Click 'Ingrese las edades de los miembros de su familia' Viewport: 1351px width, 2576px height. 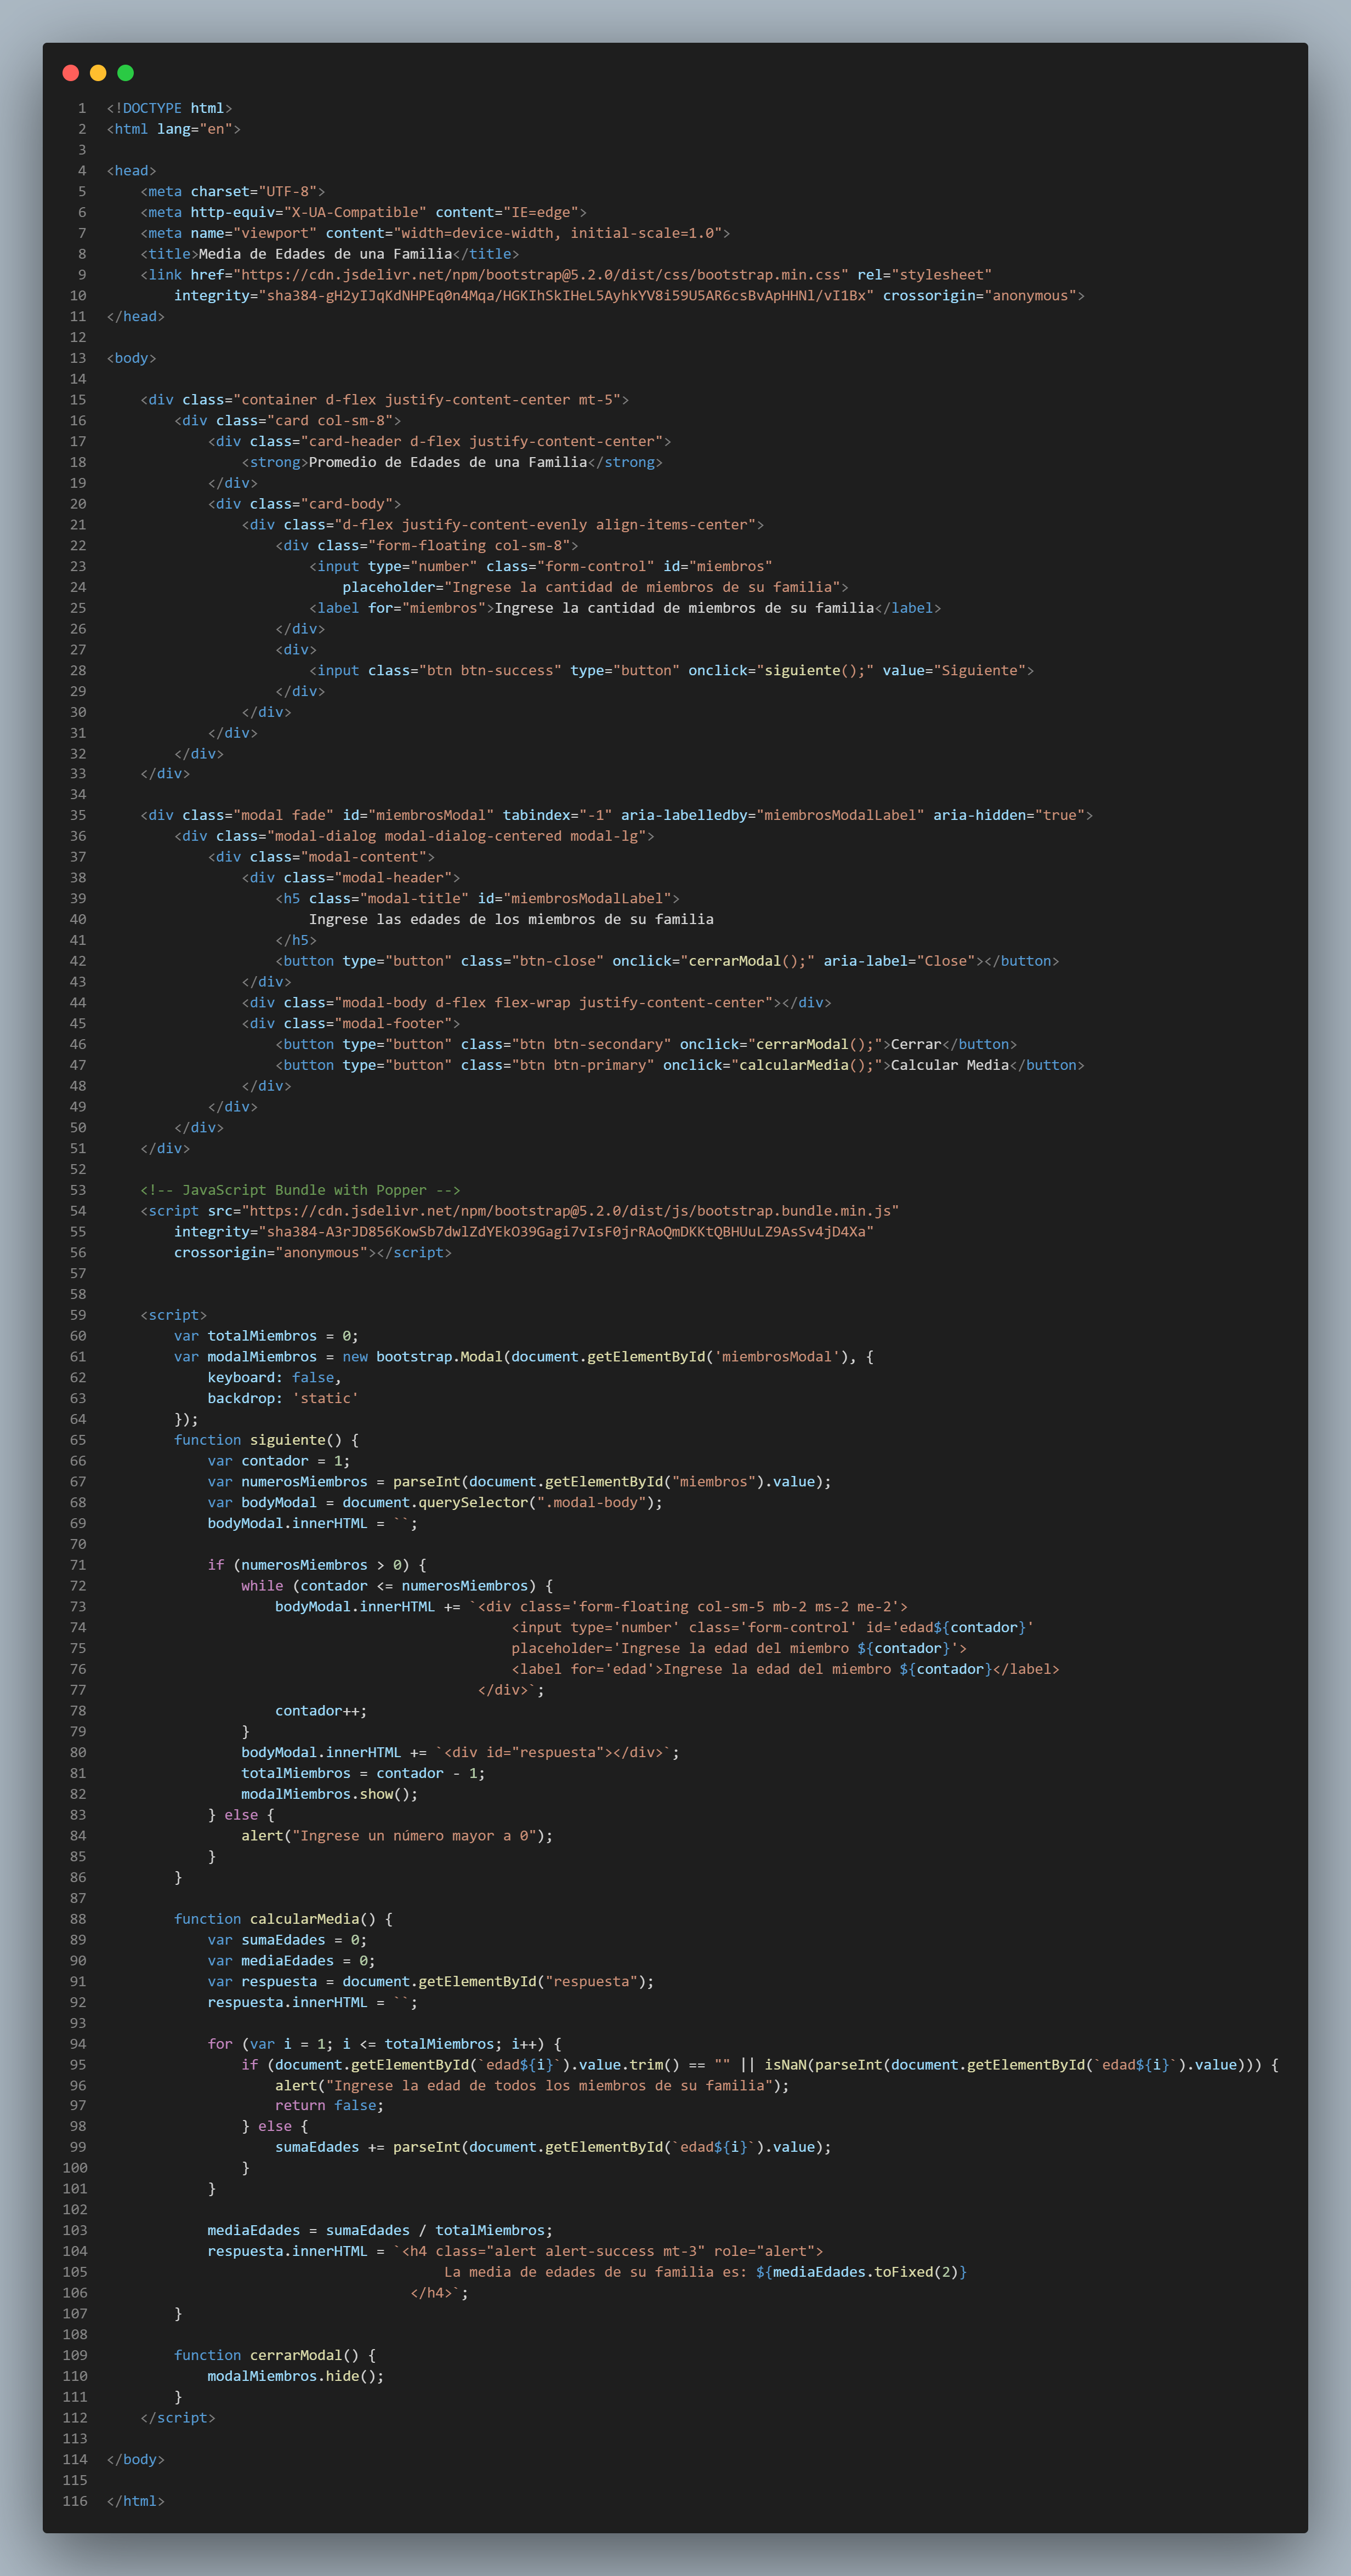click(x=512, y=919)
